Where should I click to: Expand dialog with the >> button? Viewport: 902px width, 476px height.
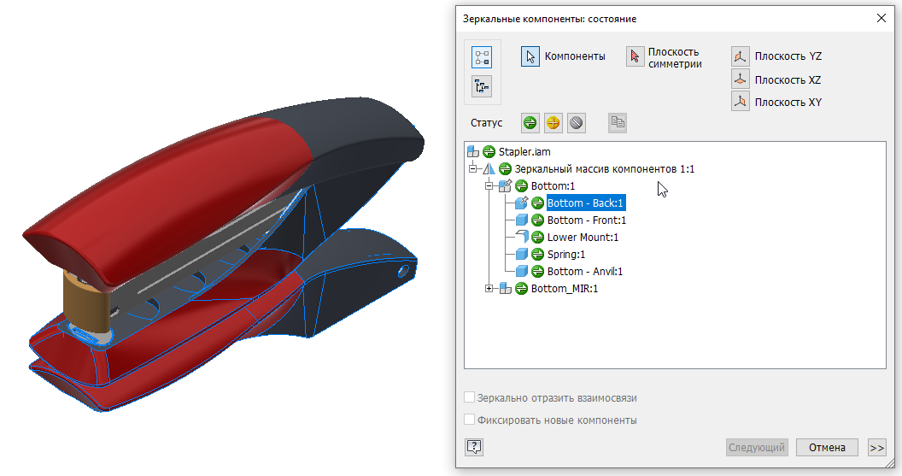click(876, 447)
